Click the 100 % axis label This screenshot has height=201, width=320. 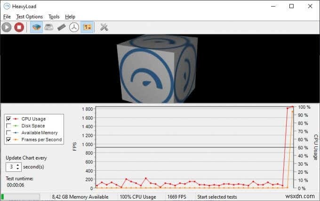304,107
